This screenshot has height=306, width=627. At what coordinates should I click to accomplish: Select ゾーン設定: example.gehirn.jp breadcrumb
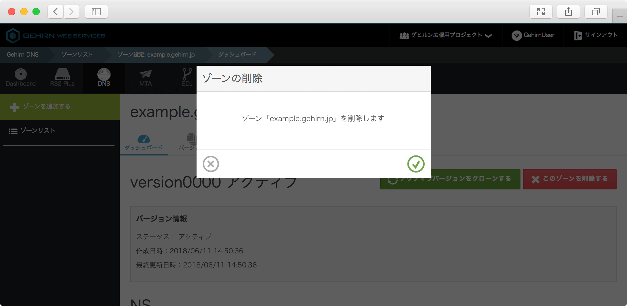click(156, 55)
